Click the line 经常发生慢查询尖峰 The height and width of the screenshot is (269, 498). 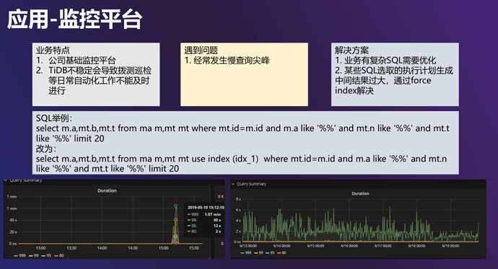[x=231, y=61]
